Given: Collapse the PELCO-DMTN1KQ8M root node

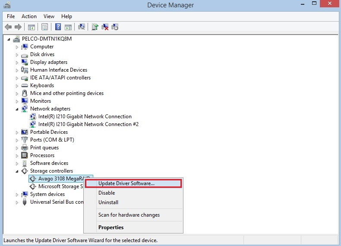Looking at the screenshot, I should pyautogui.click(x=9, y=39).
